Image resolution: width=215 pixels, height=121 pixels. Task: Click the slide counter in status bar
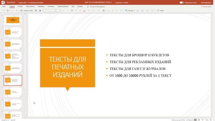tap(5, 120)
